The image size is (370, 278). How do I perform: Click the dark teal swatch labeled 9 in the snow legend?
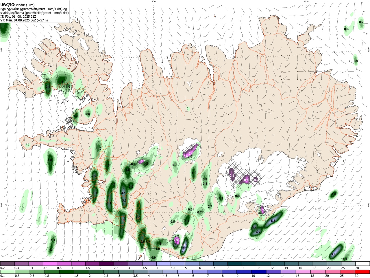249,264
